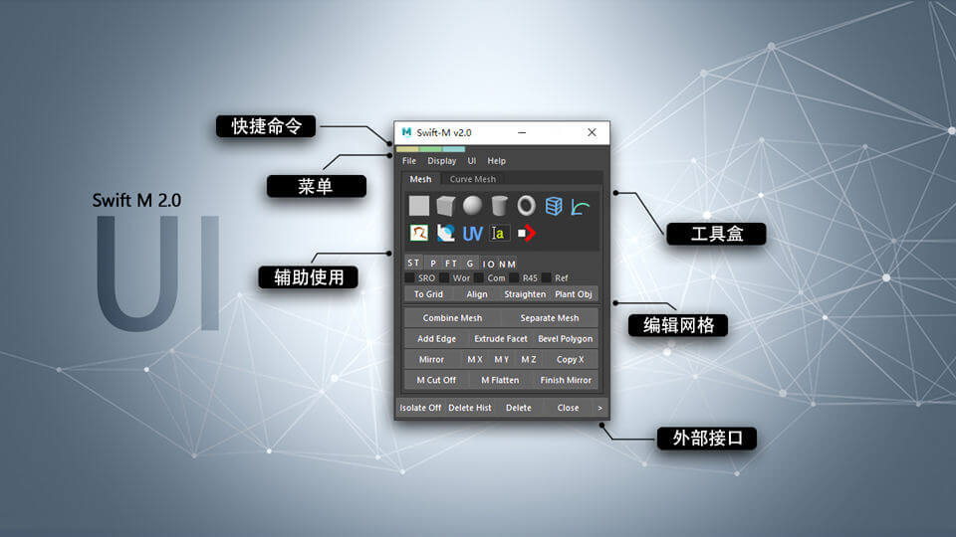Screen dimensions: 956x537
Task: Open the UV tool icon
Action: coord(472,233)
